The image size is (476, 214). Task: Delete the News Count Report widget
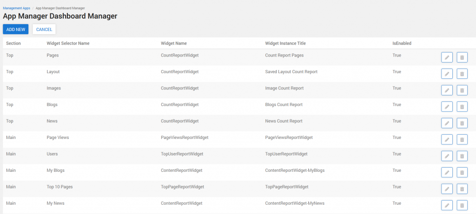pyautogui.click(x=462, y=123)
